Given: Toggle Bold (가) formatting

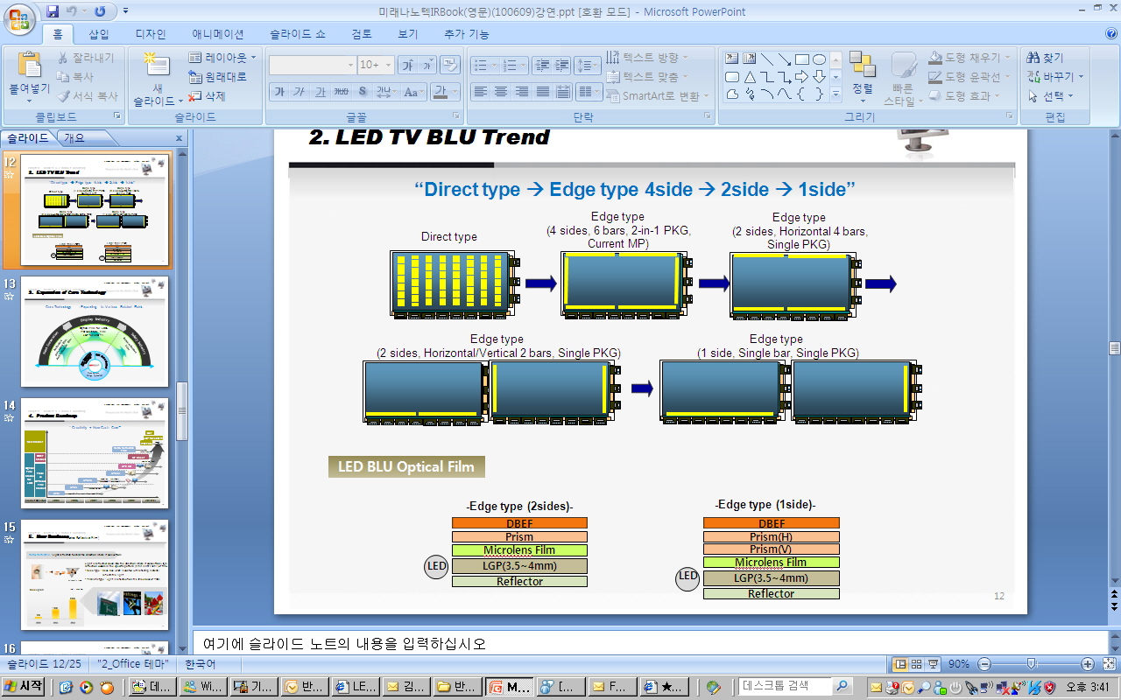Looking at the screenshot, I should click(279, 91).
